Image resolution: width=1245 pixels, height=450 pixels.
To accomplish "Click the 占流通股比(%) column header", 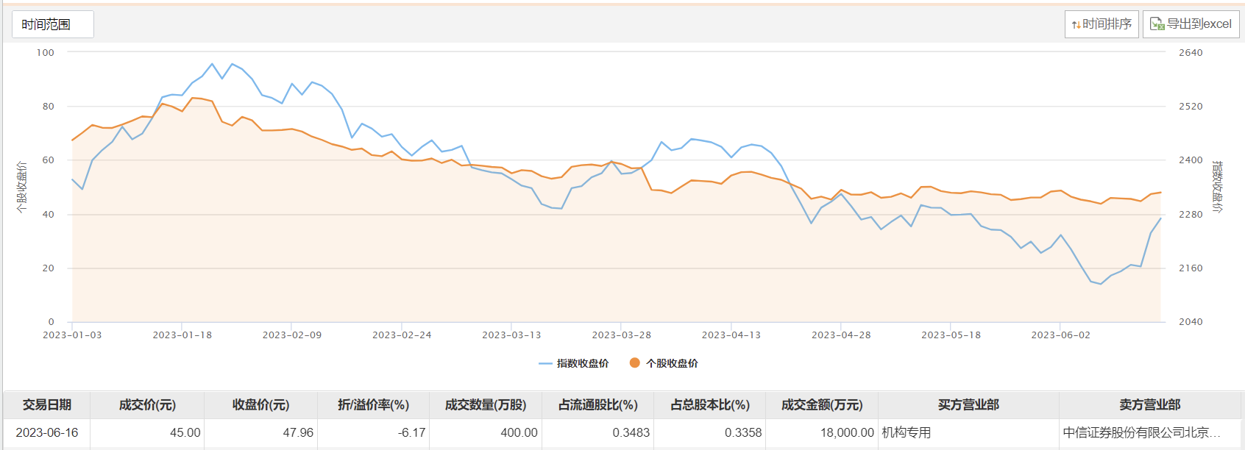I will (x=597, y=405).
